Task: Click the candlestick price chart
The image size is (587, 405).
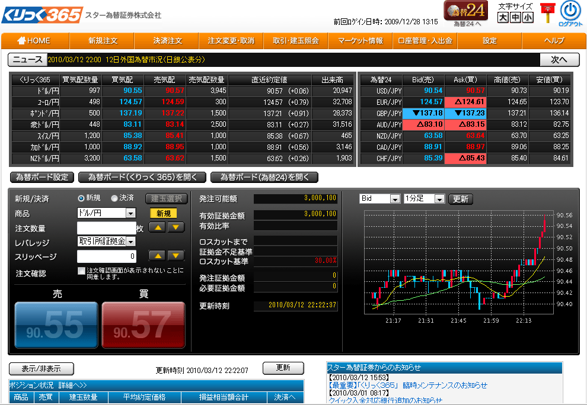Action: click(x=458, y=262)
